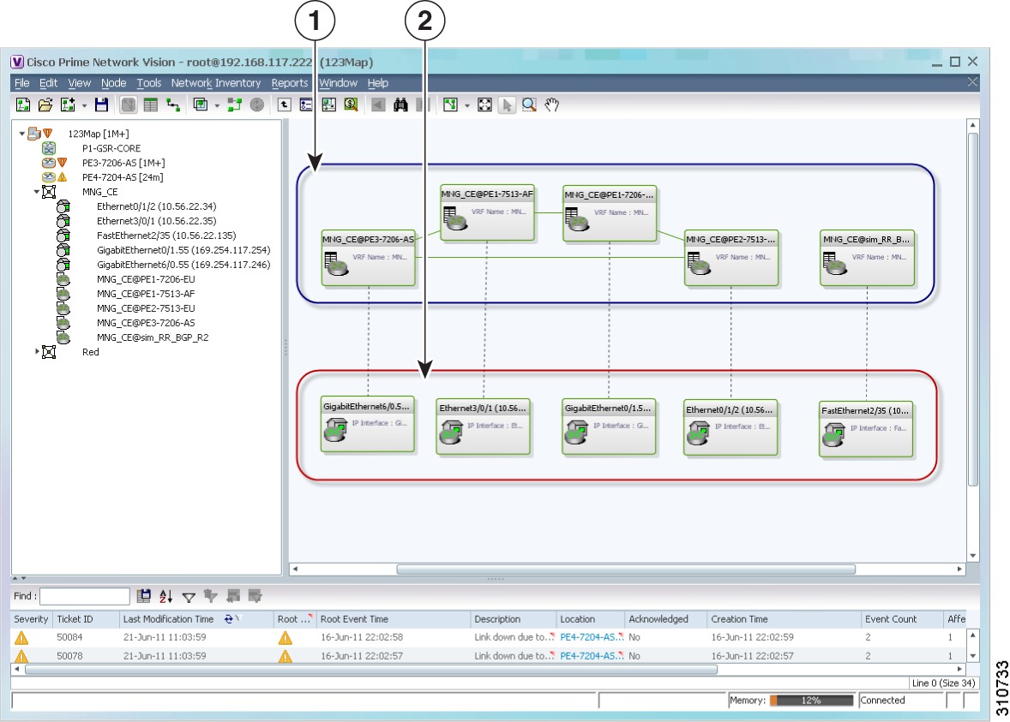
Task: Open the Edit menu
Action: [x=48, y=83]
